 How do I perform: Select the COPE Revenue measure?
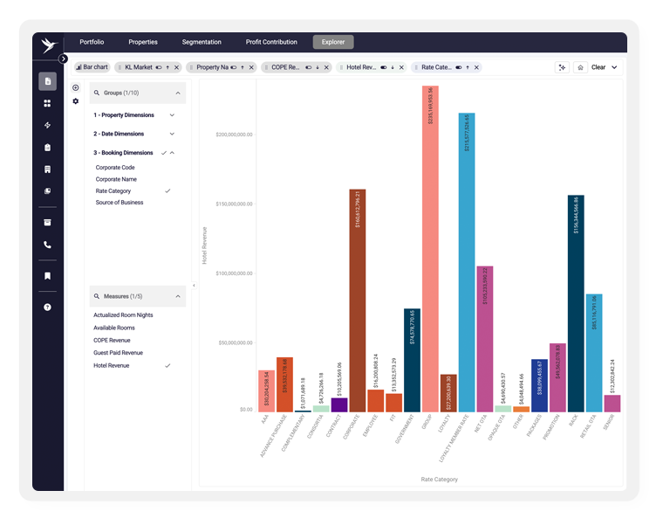pyautogui.click(x=112, y=341)
